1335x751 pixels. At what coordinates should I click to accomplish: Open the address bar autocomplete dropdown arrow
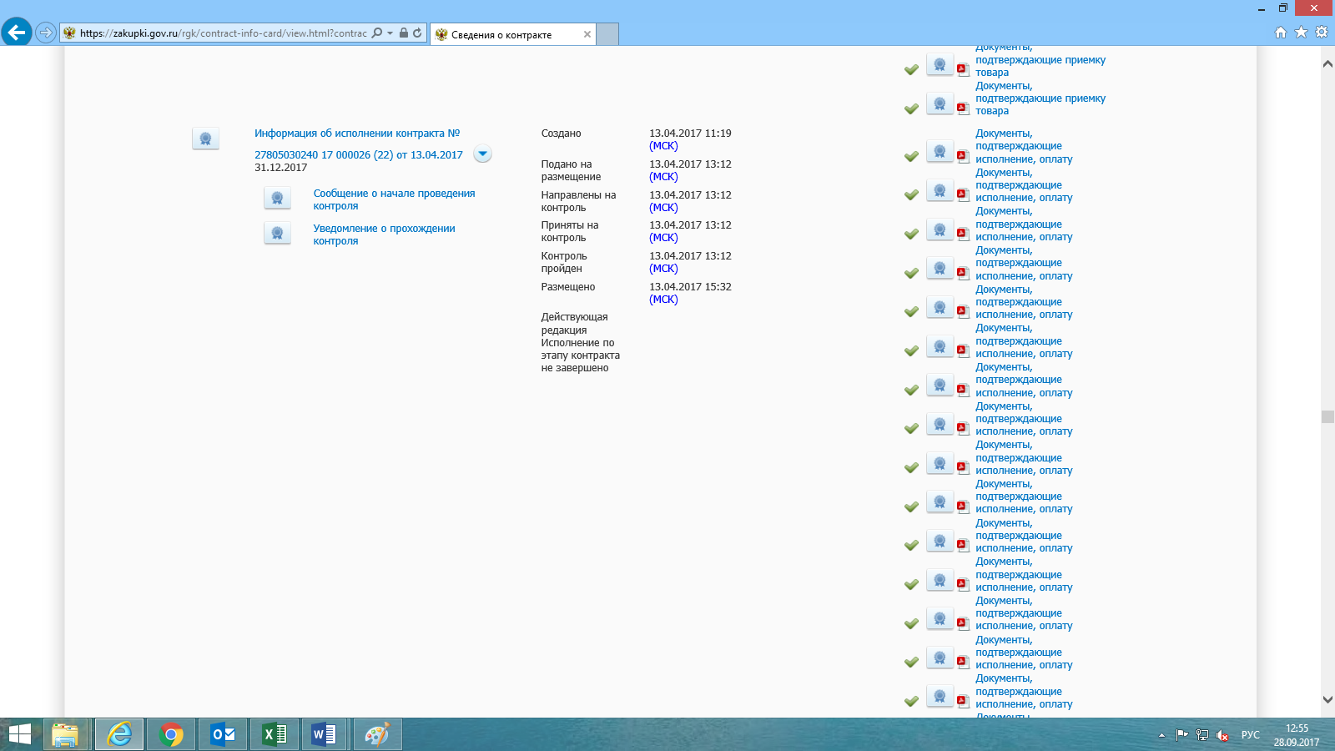(x=390, y=33)
